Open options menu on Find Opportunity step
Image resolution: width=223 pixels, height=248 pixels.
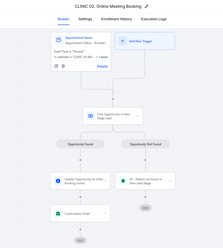pyautogui.click(x=137, y=116)
